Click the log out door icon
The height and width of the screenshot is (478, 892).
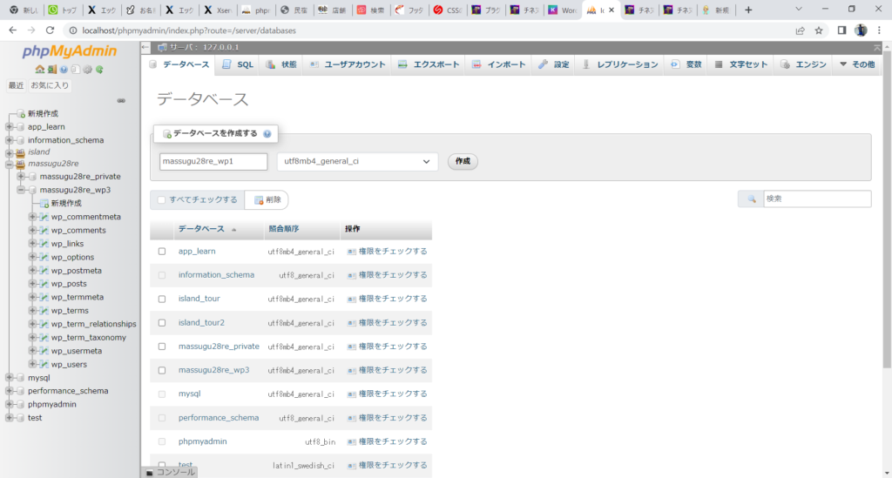click(x=51, y=70)
